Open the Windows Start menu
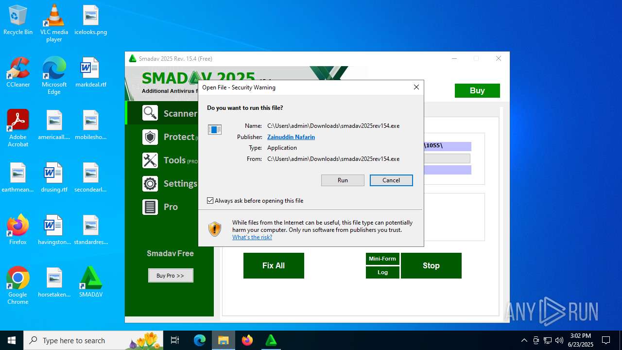Image resolution: width=622 pixels, height=350 pixels. (x=12, y=340)
